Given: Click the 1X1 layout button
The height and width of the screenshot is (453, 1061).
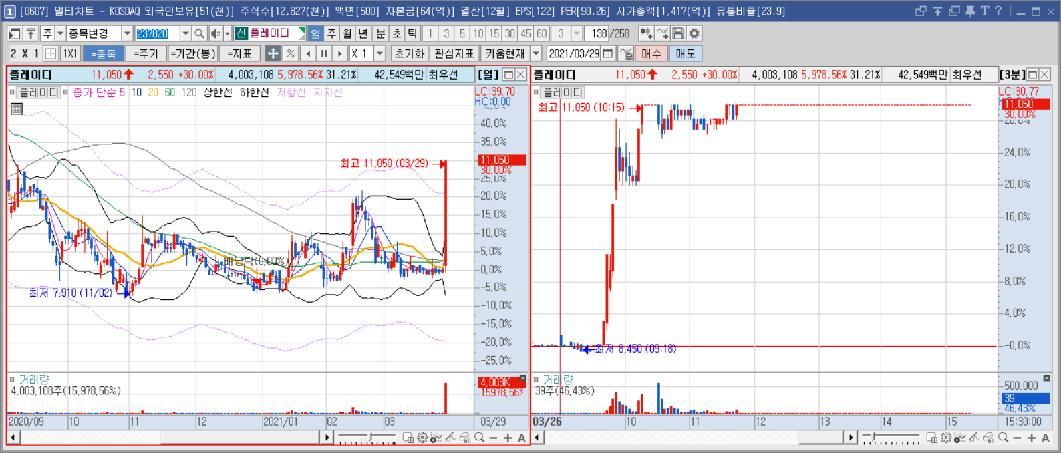Looking at the screenshot, I should [70, 53].
